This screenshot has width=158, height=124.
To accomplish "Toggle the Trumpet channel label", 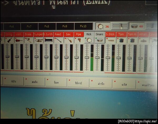I will click(38, 34).
